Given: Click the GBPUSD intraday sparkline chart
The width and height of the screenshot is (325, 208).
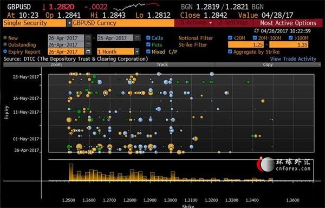Looking at the screenshot, I should [x=136, y=6].
